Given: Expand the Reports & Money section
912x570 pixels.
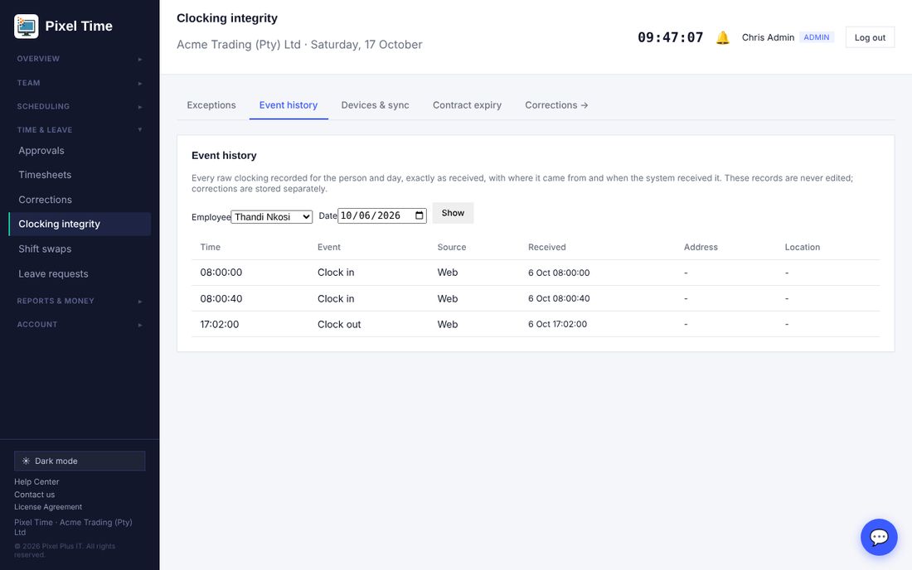Looking at the screenshot, I should (x=80, y=301).
